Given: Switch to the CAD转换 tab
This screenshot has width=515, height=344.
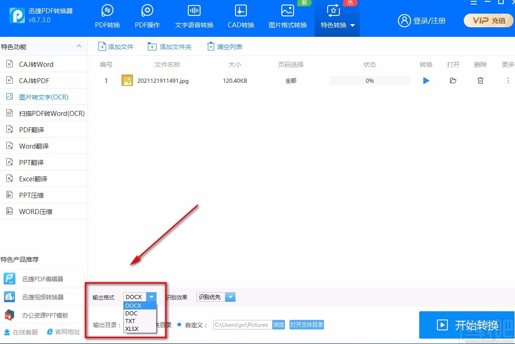Looking at the screenshot, I should (240, 17).
